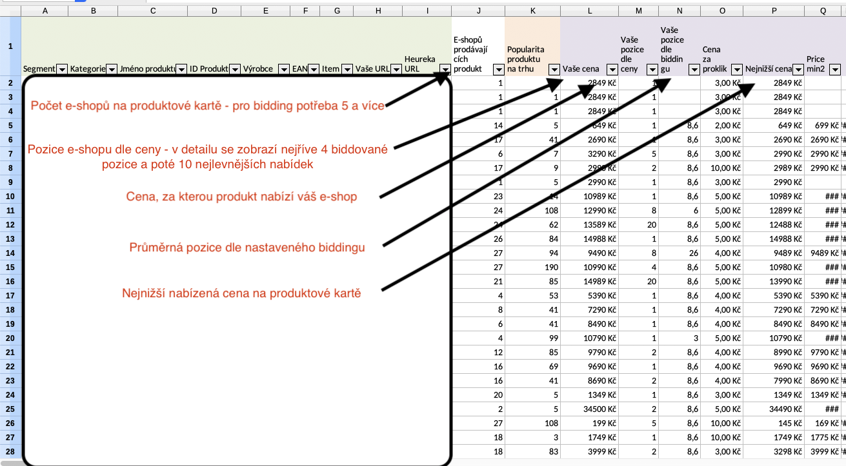
Task: Open the Vaše URL filter dropdown
Action: pos(396,69)
